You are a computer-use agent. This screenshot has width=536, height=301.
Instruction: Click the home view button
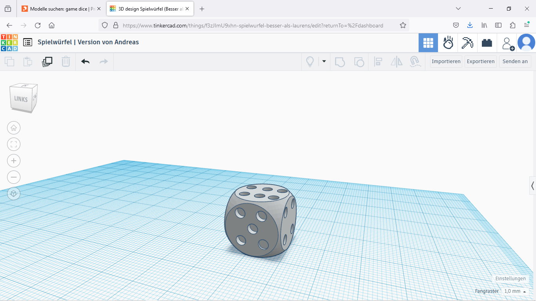tap(14, 128)
